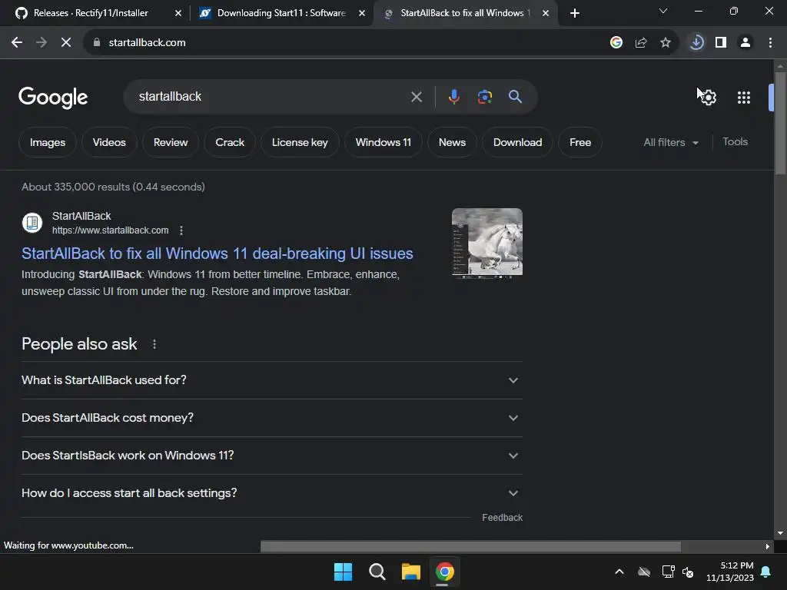Screen dimensions: 787x590
Task: Close the Rectify11 Installer tab
Action: [178, 14]
